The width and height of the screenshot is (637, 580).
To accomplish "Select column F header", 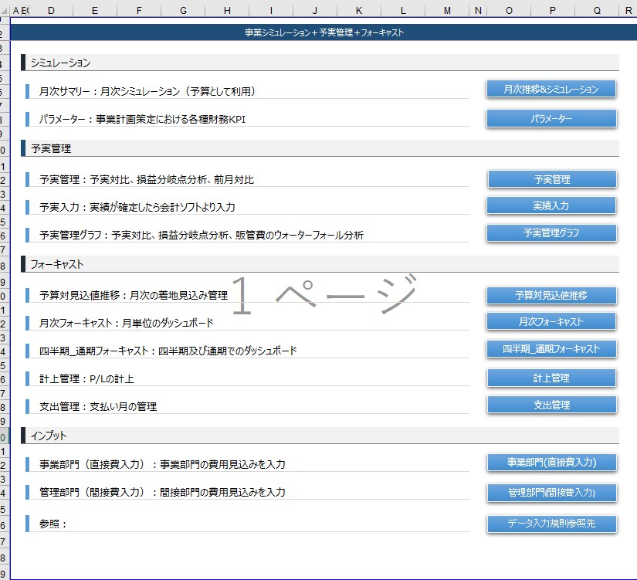I will click(x=139, y=11).
